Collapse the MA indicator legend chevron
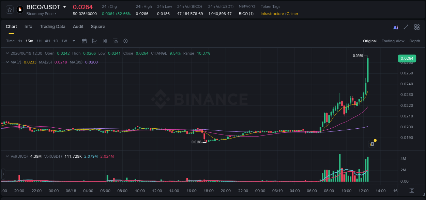 point(7,62)
